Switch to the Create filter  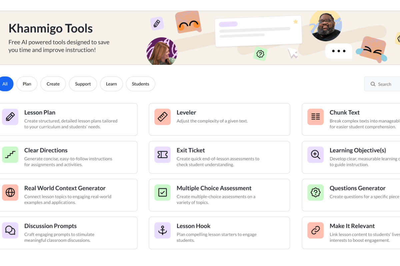pos(53,84)
